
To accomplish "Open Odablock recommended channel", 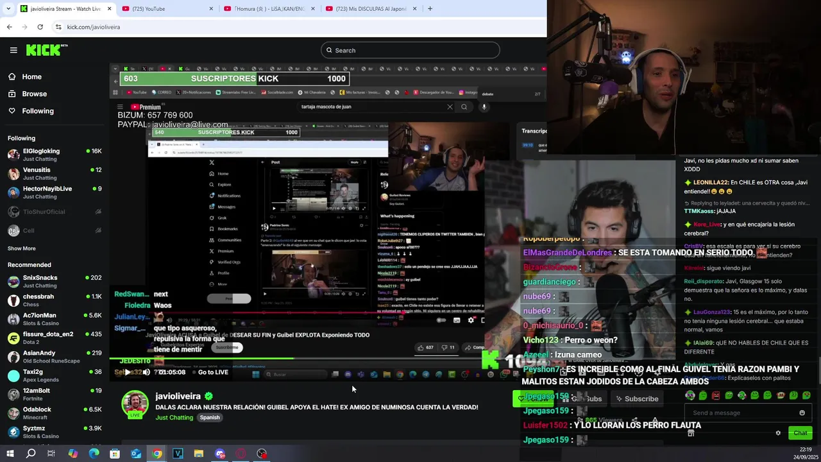I will point(55,413).
